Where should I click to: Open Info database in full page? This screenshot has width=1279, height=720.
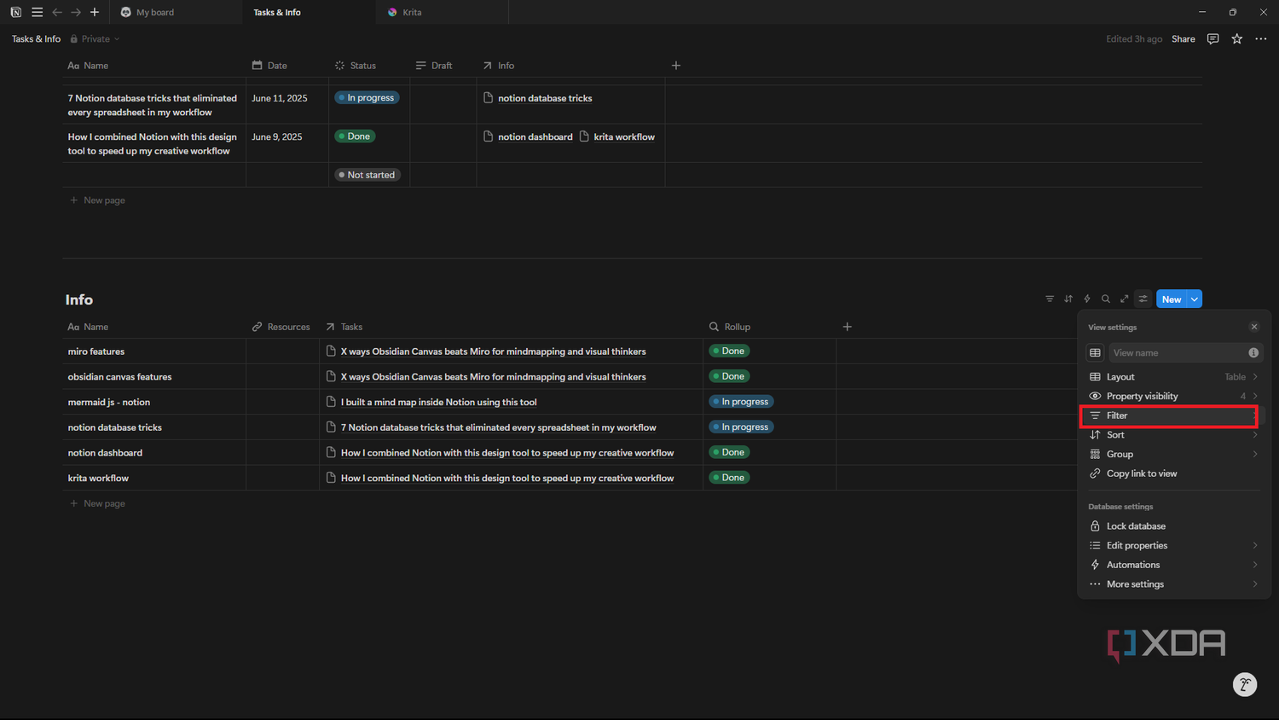point(1125,299)
